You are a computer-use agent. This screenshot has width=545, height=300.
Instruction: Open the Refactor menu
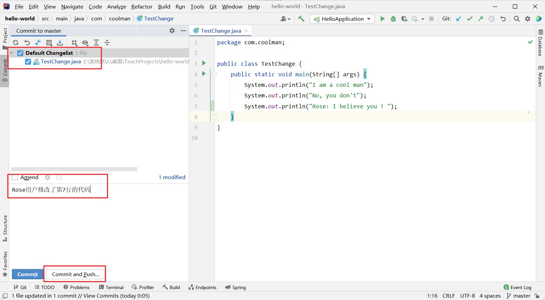pos(142,6)
